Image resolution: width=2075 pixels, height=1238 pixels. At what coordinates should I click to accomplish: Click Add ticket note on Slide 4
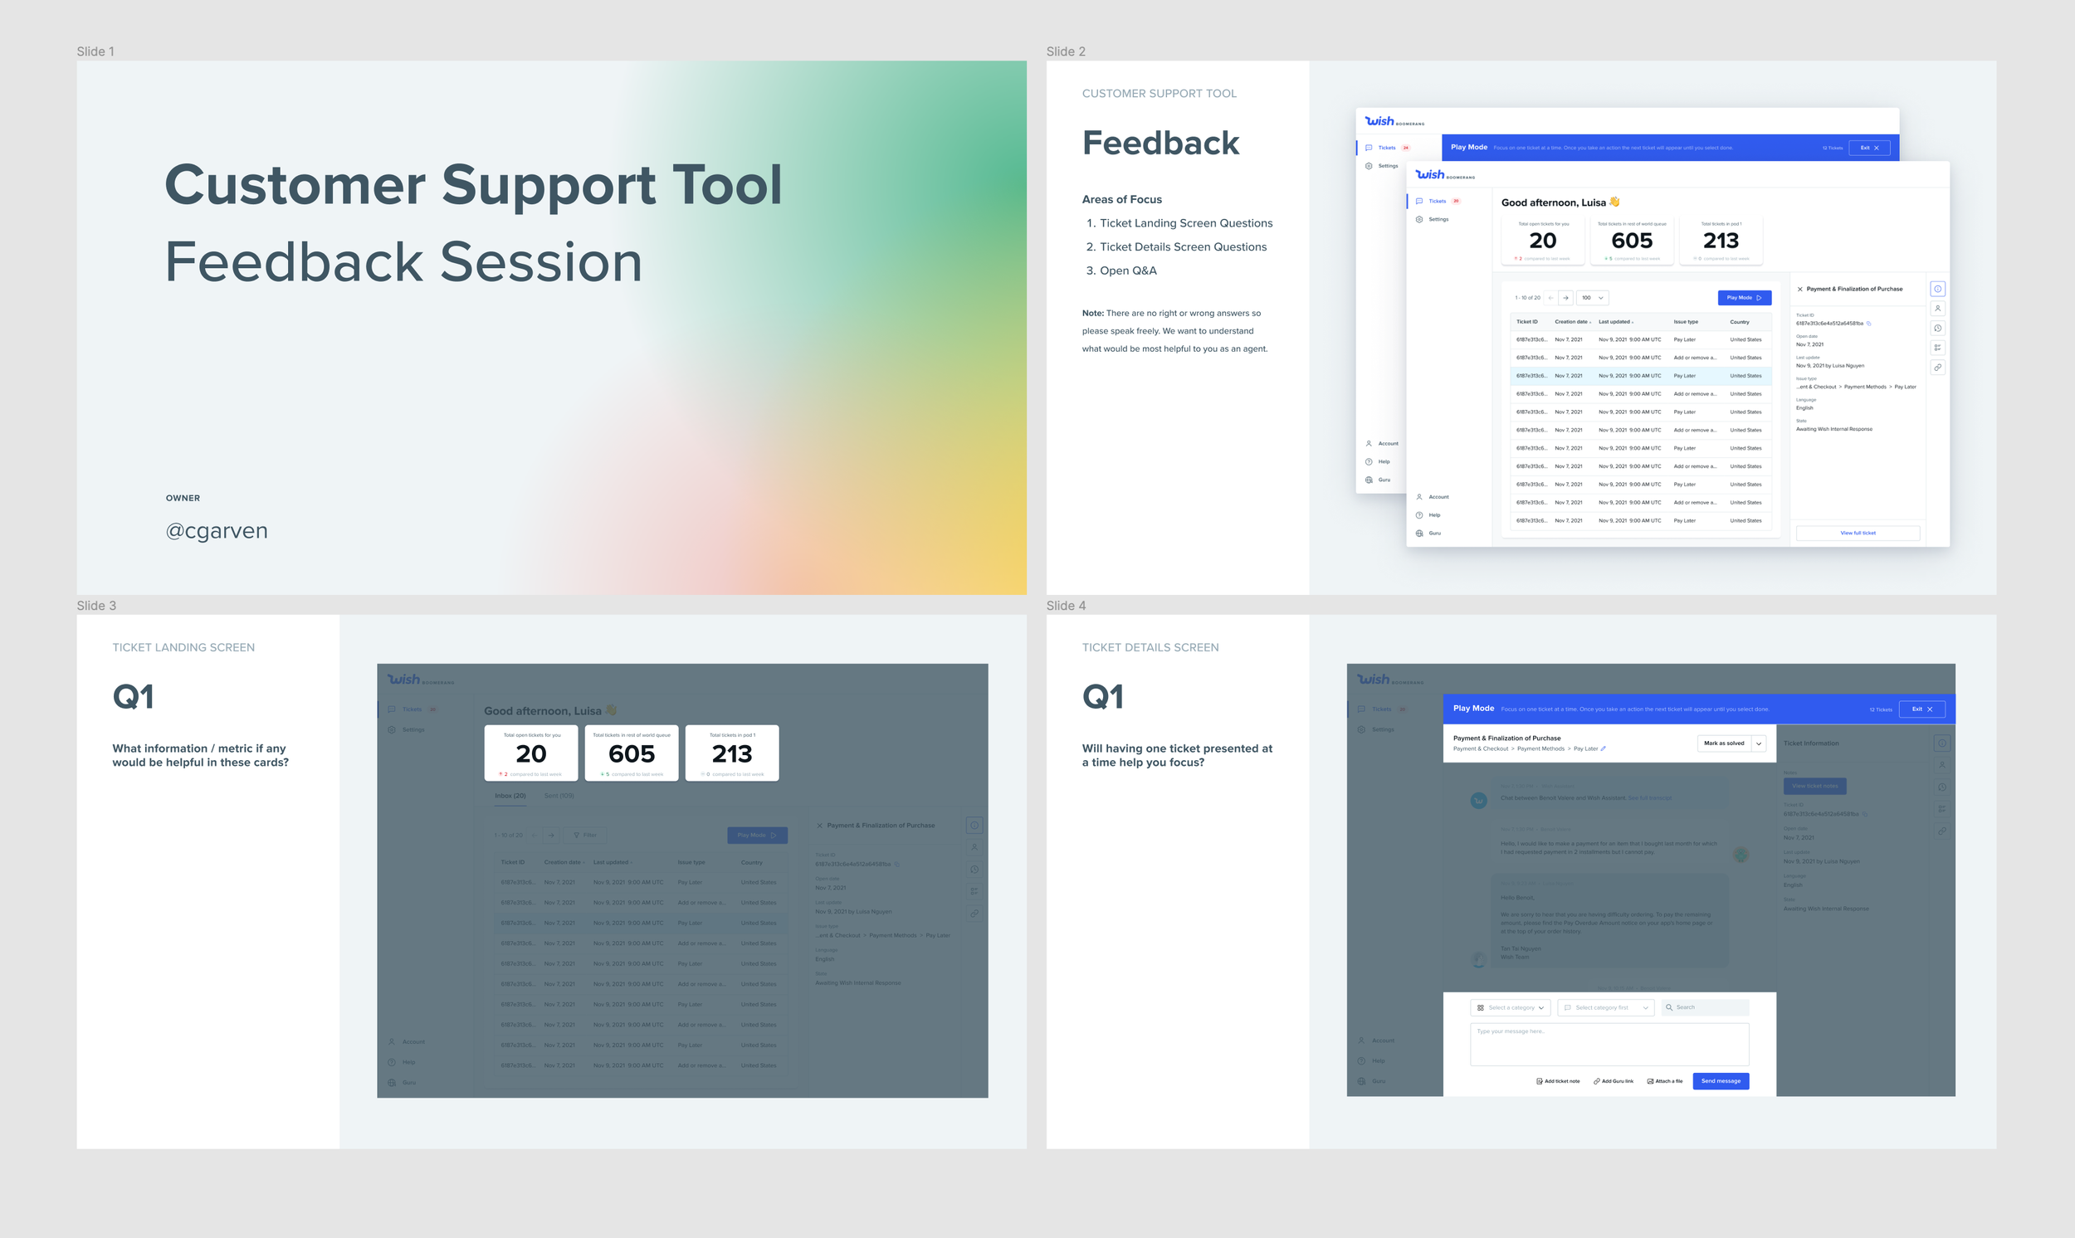[1558, 1081]
